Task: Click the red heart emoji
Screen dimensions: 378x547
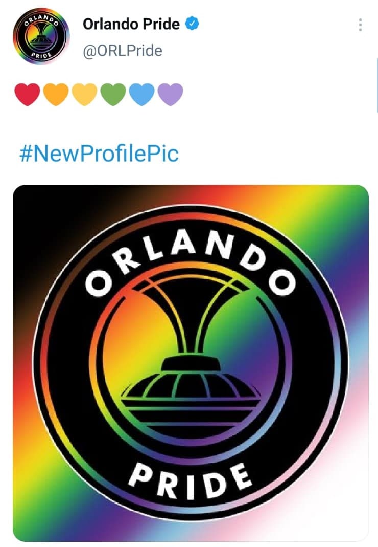Action: pyautogui.click(x=28, y=94)
